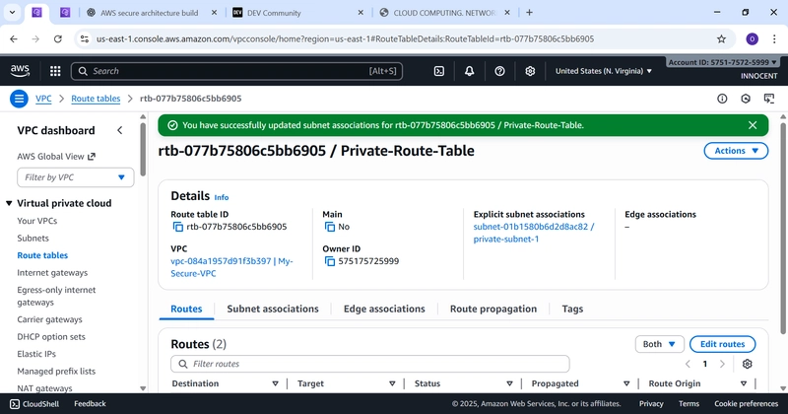Focus the Filter routes search field
The height and width of the screenshot is (414, 788).
pos(370,364)
